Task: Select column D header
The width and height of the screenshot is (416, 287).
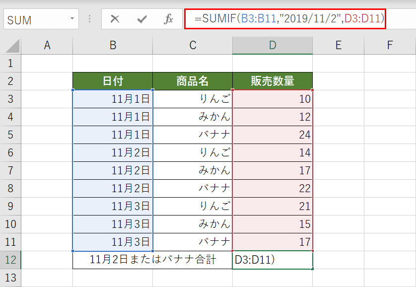Action: (x=272, y=45)
